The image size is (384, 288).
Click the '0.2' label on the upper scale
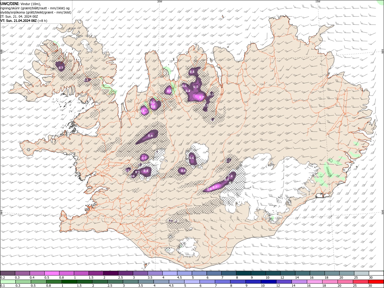2,277
